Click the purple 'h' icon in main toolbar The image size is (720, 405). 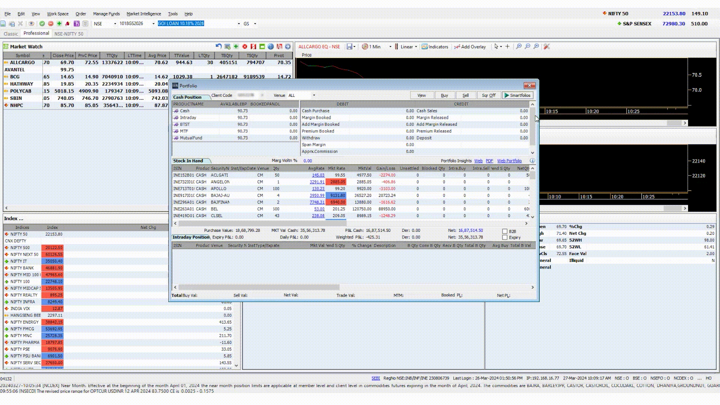pos(76,24)
